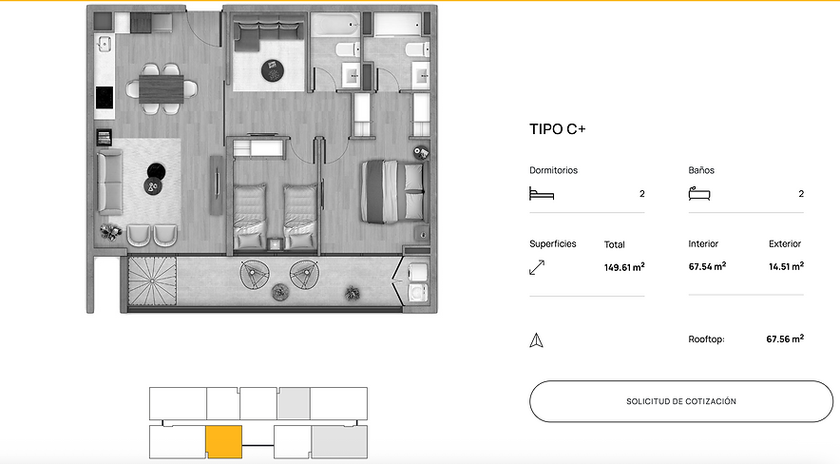Click the exterior surface value 14.51 m²
Viewport: 840px width, 464px height.
[x=786, y=266]
